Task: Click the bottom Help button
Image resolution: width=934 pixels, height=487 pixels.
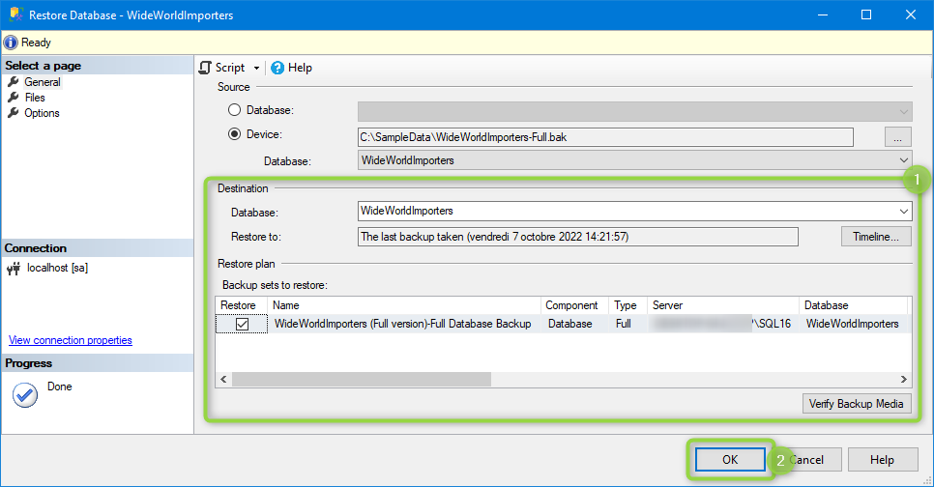Action: point(882,460)
